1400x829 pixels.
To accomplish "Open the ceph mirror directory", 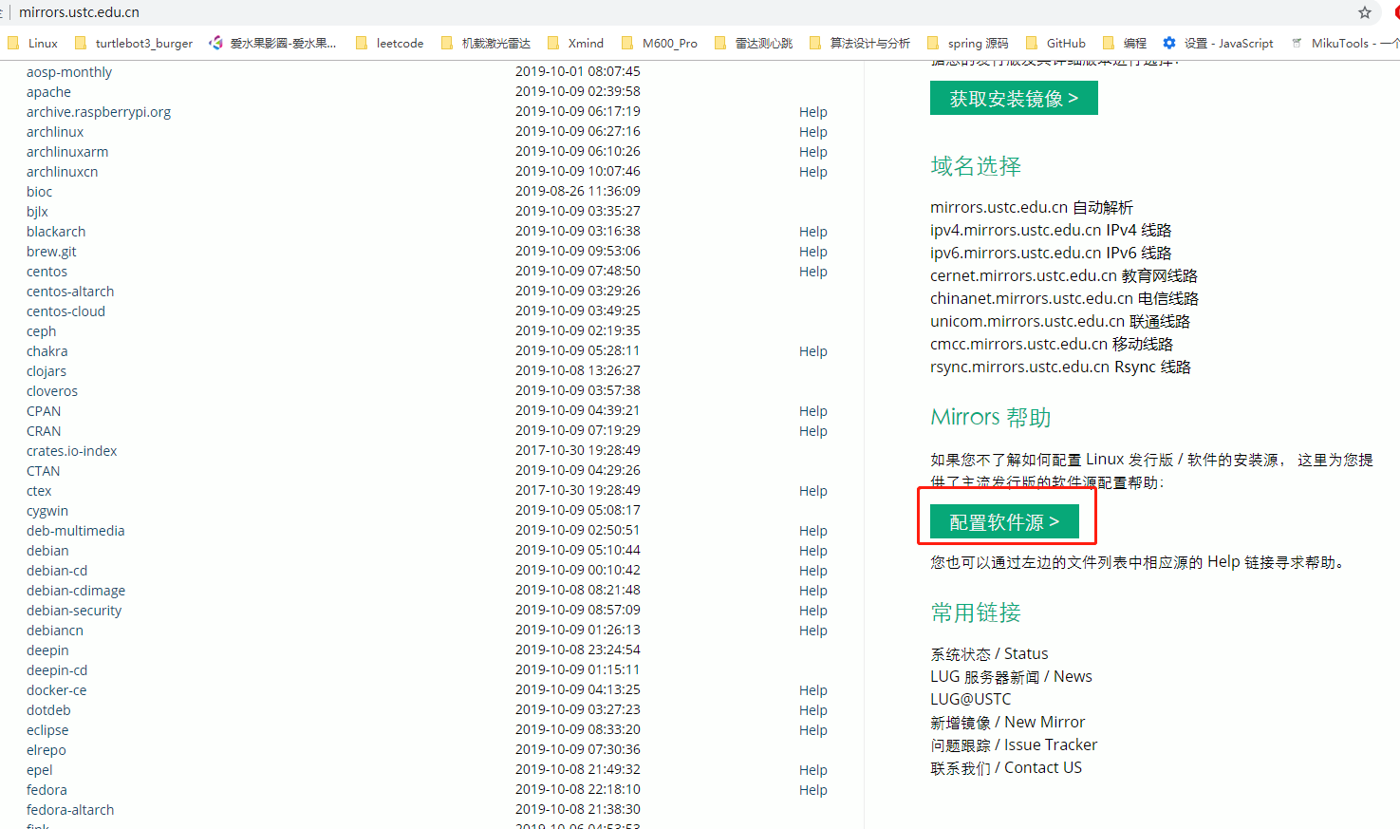I will click(41, 331).
